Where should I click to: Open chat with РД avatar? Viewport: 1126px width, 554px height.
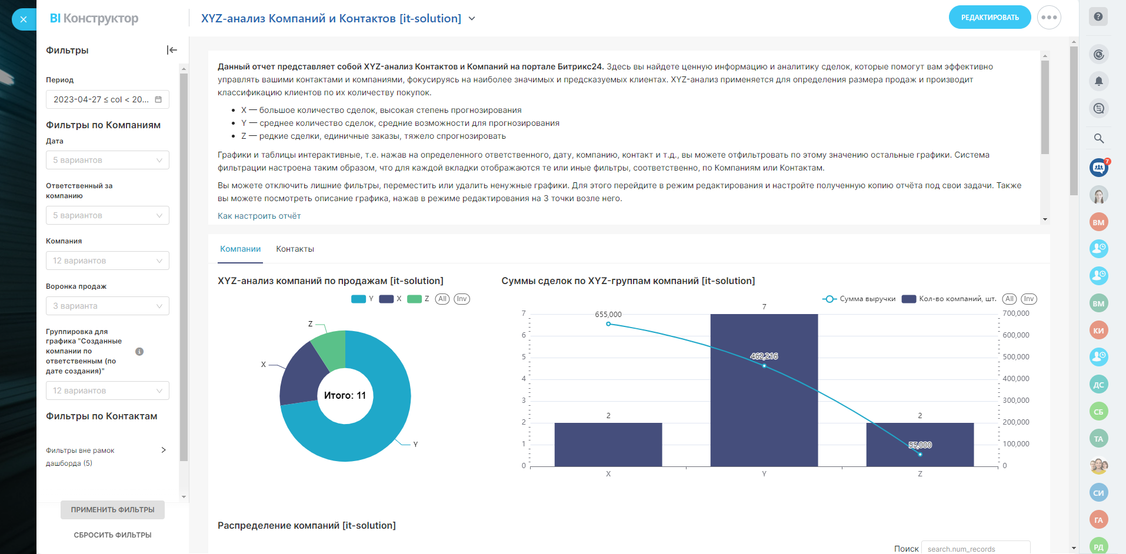tap(1098, 546)
